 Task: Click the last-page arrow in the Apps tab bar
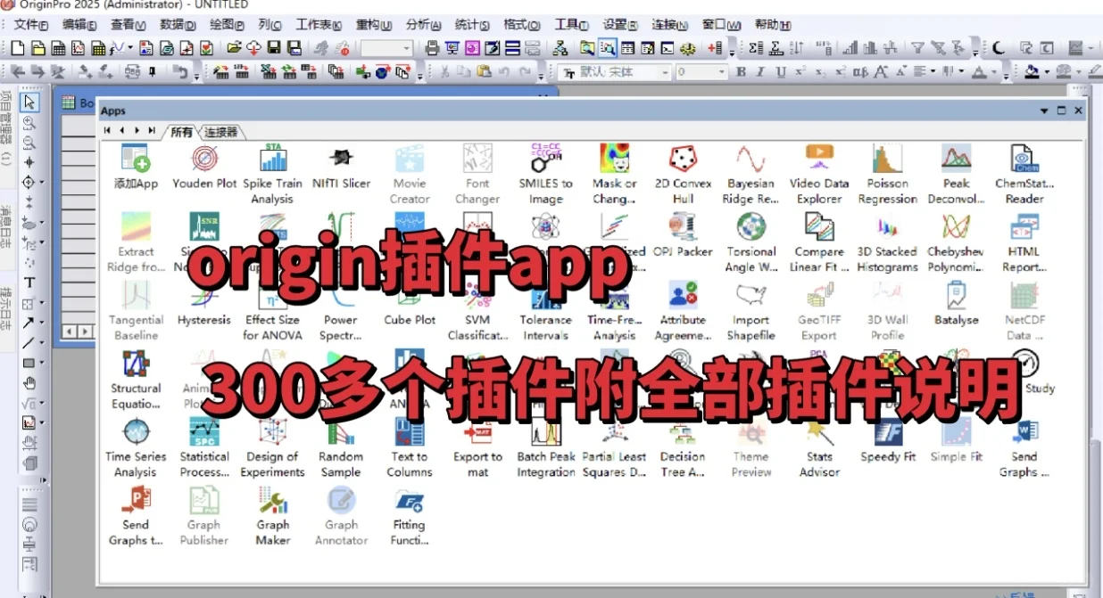[153, 131]
